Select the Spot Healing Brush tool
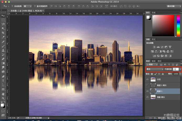The width and height of the screenshot is (182, 121). tap(3, 42)
